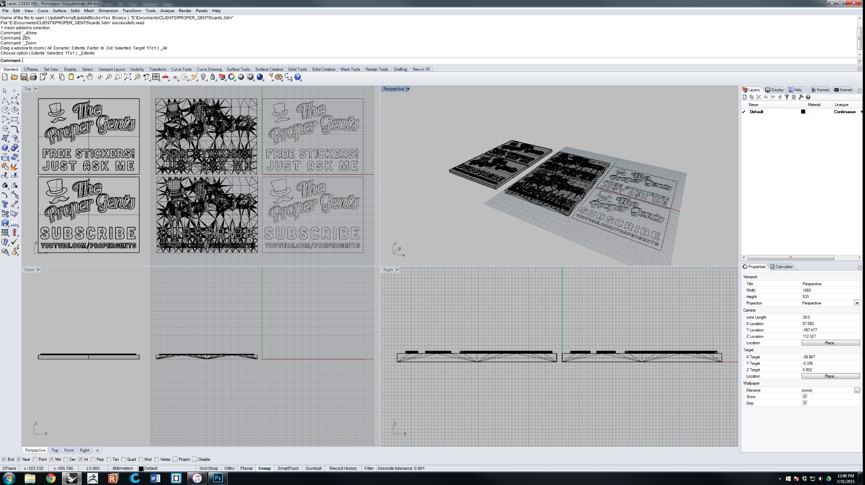Image resolution: width=865 pixels, height=485 pixels.
Task: Click Record History in status bar
Action: point(343,468)
